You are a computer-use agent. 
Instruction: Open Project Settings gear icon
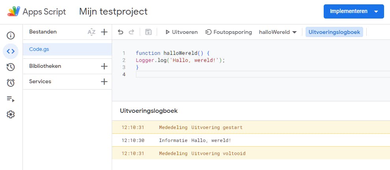tap(11, 114)
